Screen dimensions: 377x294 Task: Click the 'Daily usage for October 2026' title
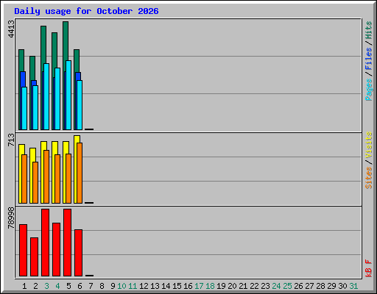click(x=86, y=11)
